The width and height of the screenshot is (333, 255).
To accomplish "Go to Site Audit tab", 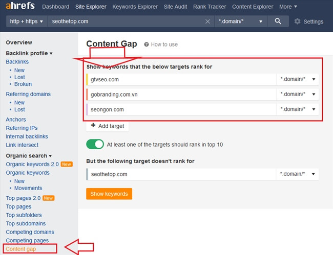I will pos(176,7).
